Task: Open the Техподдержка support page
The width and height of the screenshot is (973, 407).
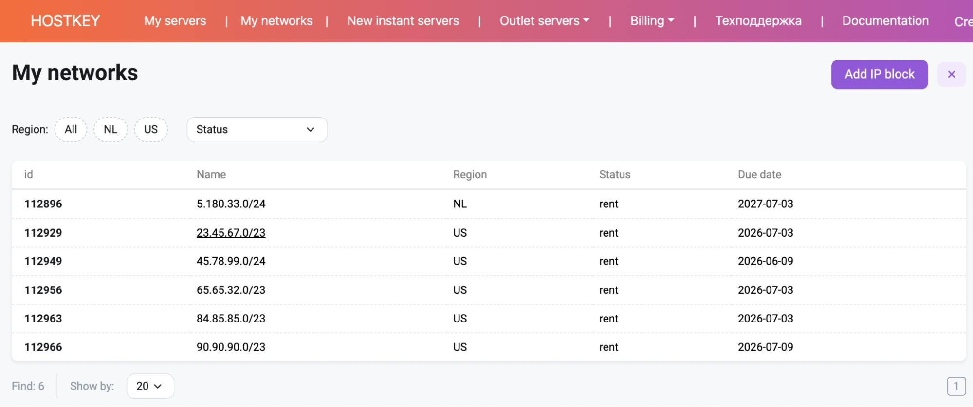Action: (x=758, y=21)
